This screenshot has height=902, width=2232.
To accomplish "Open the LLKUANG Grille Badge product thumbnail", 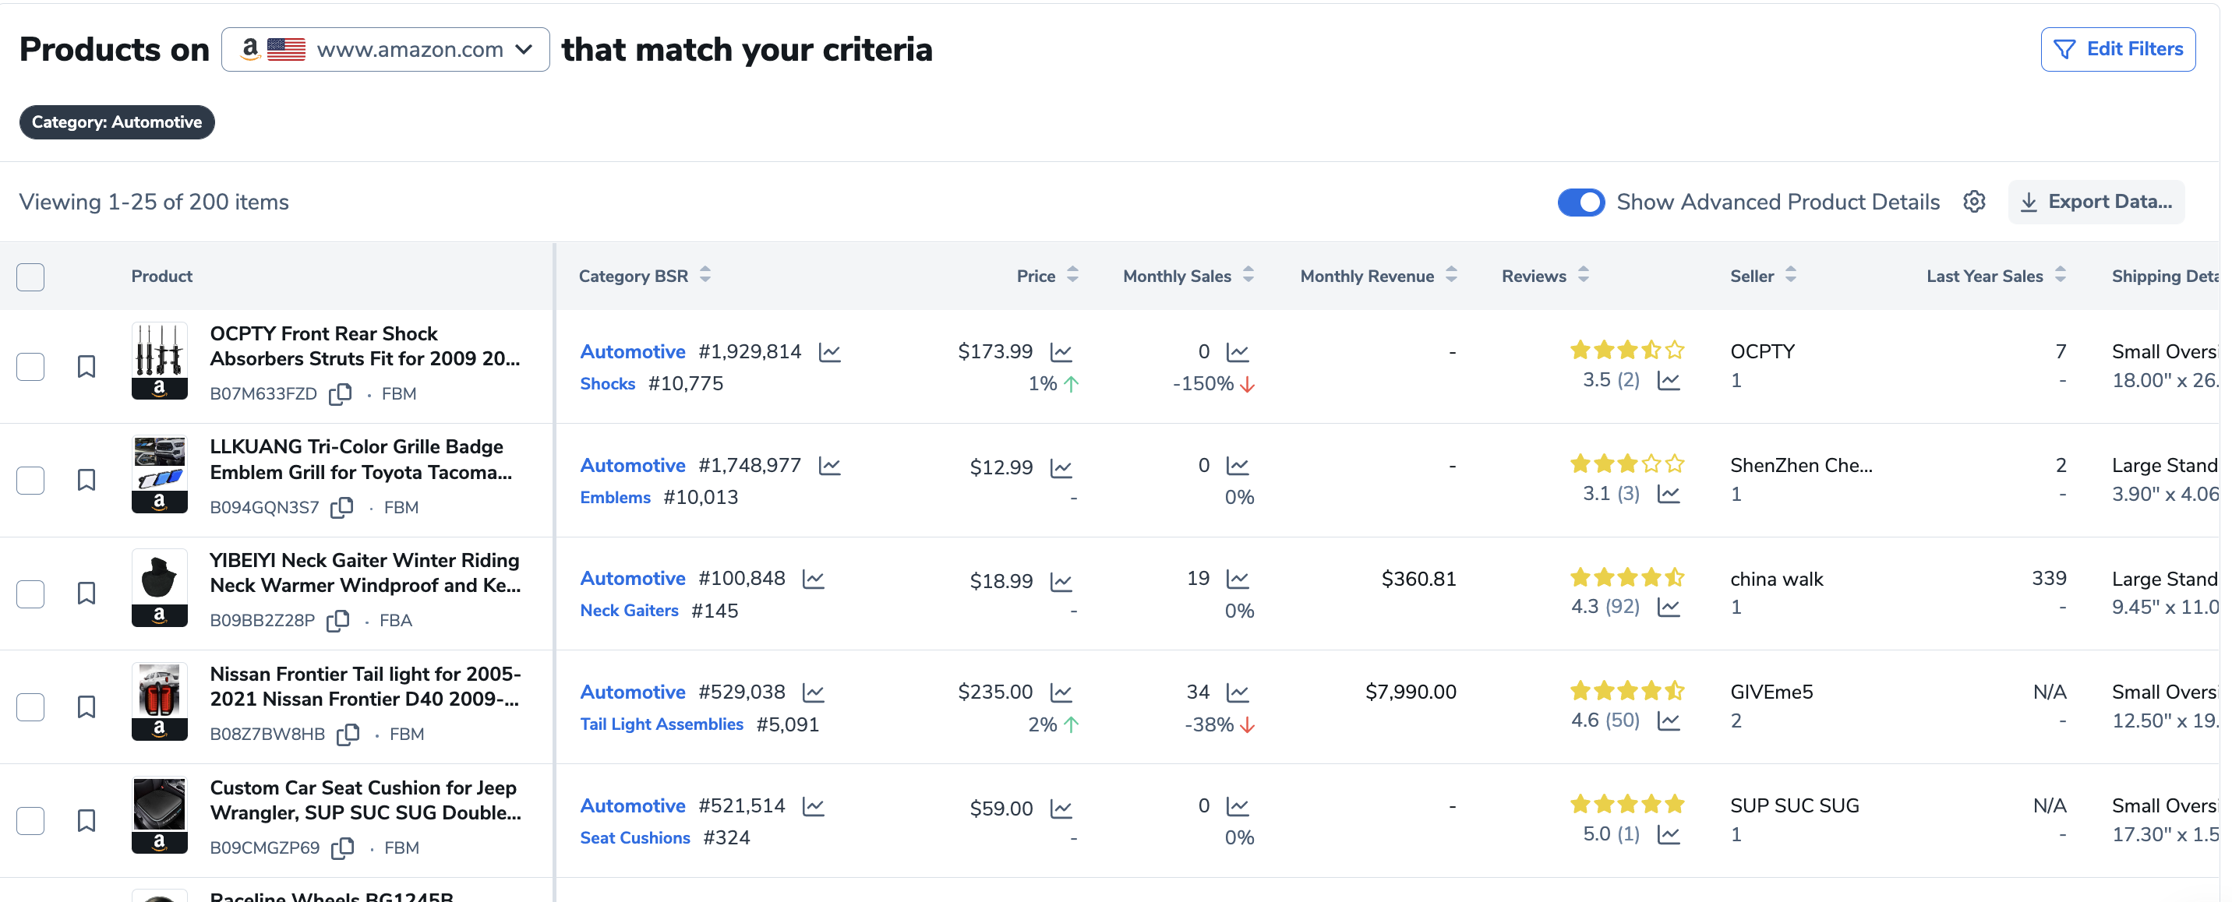I will tap(160, 474).
